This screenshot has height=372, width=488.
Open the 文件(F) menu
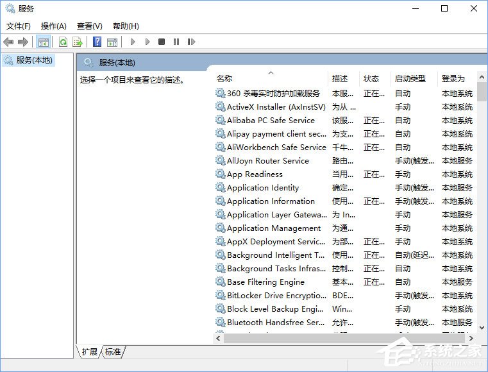19,26
